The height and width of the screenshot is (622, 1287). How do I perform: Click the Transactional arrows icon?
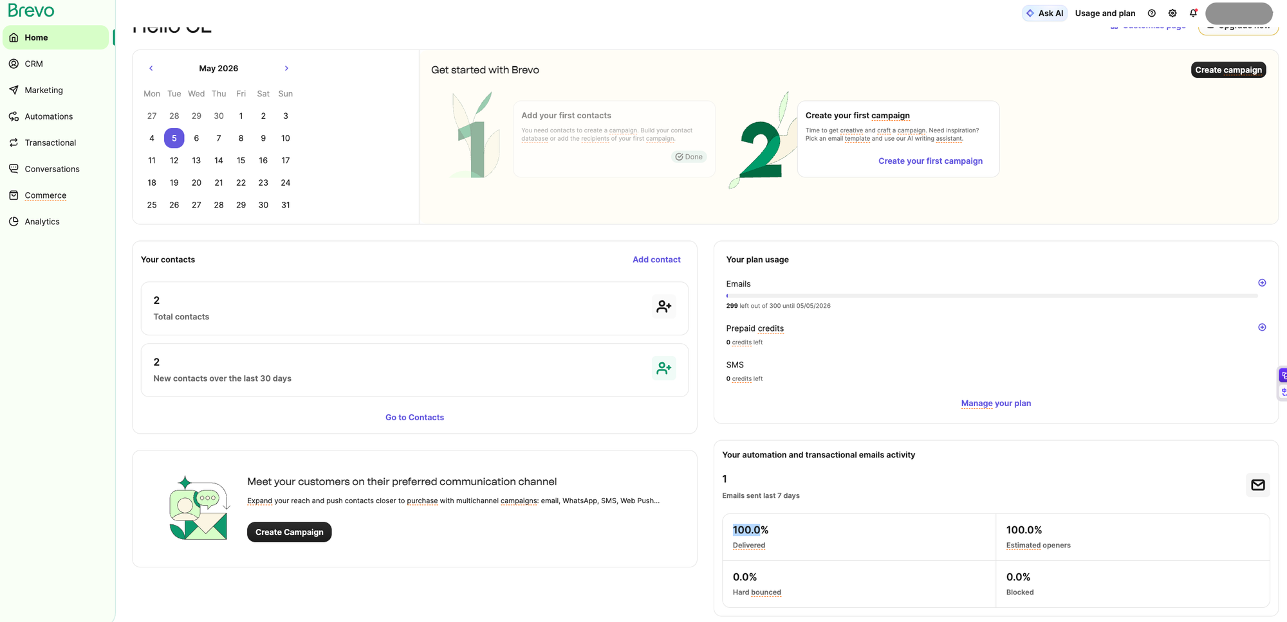click(14, 143)
